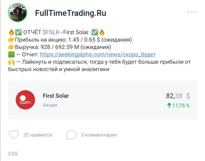Screen dimensions: 205x161
Task: Click the fire emoji before "ОТЧЁТ"
Action: [11, 33]
